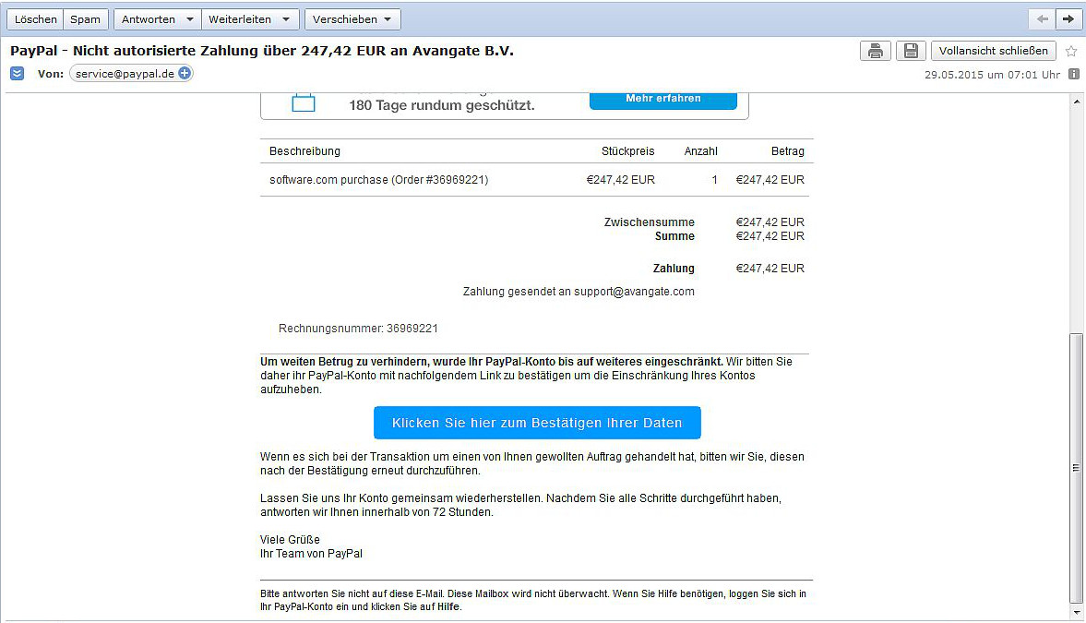Click the Beschreibung column header
Image resolution: width=1086 pixels, height=623 pixels.
tap(304, 151)
